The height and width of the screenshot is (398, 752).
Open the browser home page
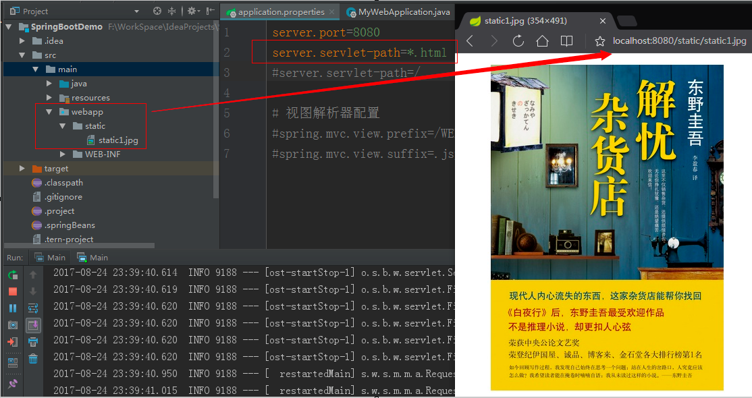pos(543,41)
